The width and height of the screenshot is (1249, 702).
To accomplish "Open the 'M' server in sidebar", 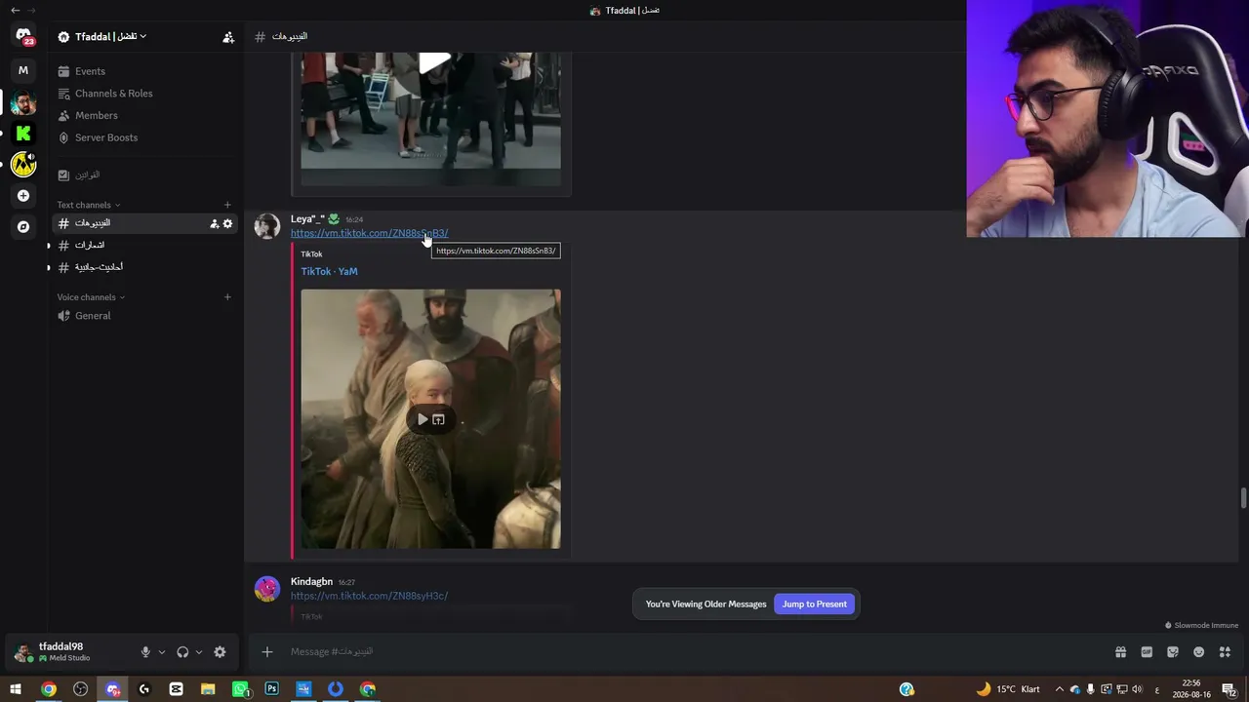I will click(23, 70).
